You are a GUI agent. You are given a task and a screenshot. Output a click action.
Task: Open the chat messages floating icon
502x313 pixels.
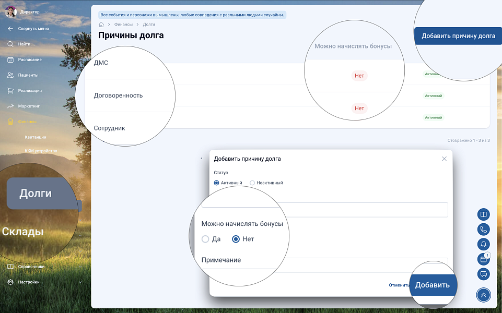click(x=483, y=274)
